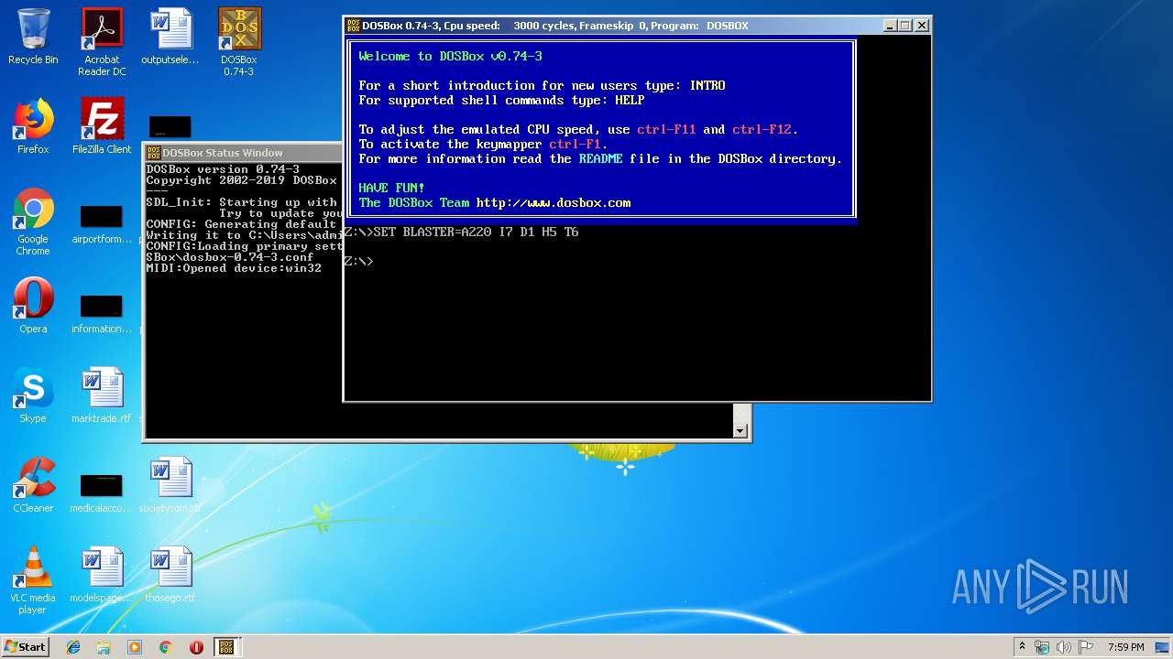This screenshot has width=1173, height=659.
Task: Select the airportform... desktop file
Action: pyautogui.click(x=102, y=223)
